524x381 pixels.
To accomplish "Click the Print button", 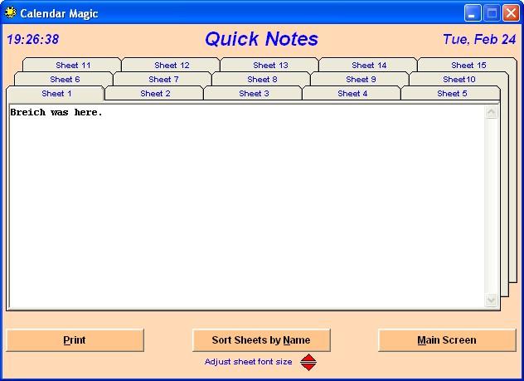I will [75, 340].
